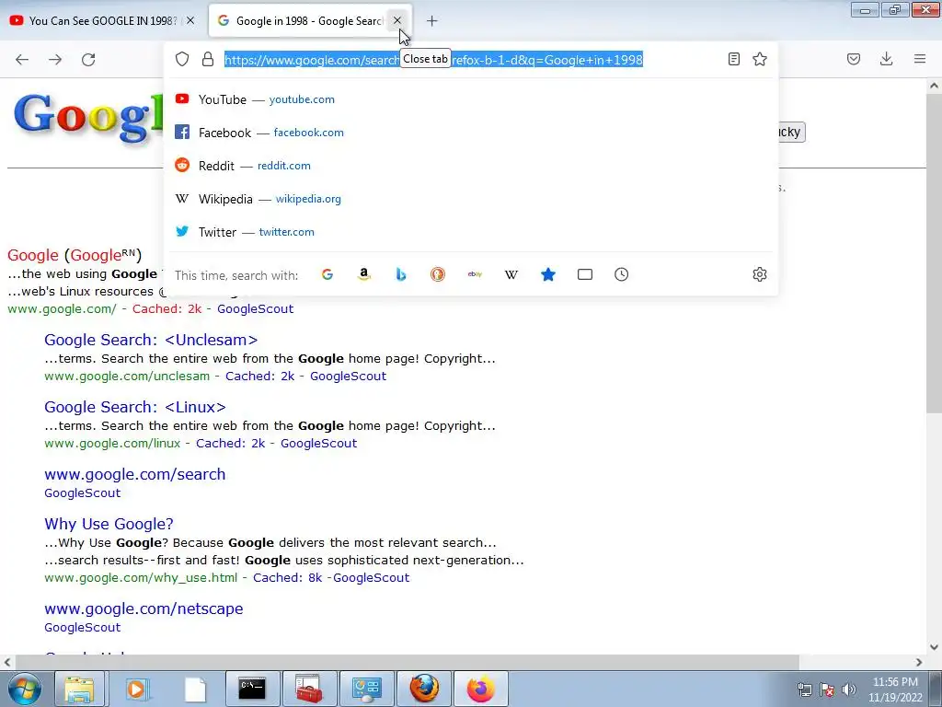This screenshot has width=942, height=707.
Task: Open Cached: 2k link for www.google.com/linux
Action: tap(231, 444)
